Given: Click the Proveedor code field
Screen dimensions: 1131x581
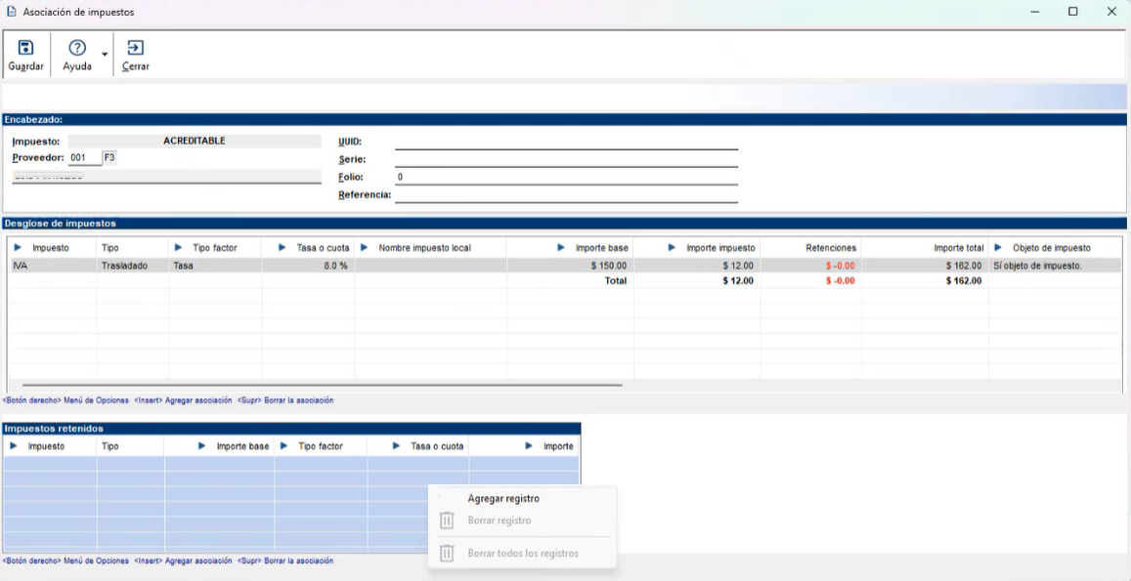Looking at the screenshot, I should tap(83, 157).
